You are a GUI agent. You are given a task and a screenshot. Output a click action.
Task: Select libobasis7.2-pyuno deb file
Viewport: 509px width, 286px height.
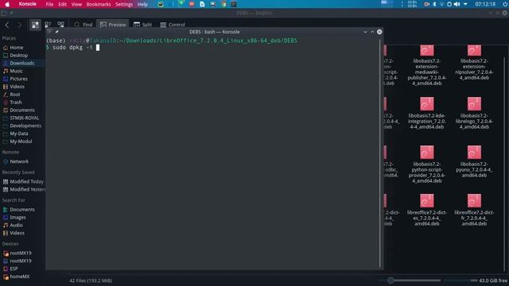474,161
